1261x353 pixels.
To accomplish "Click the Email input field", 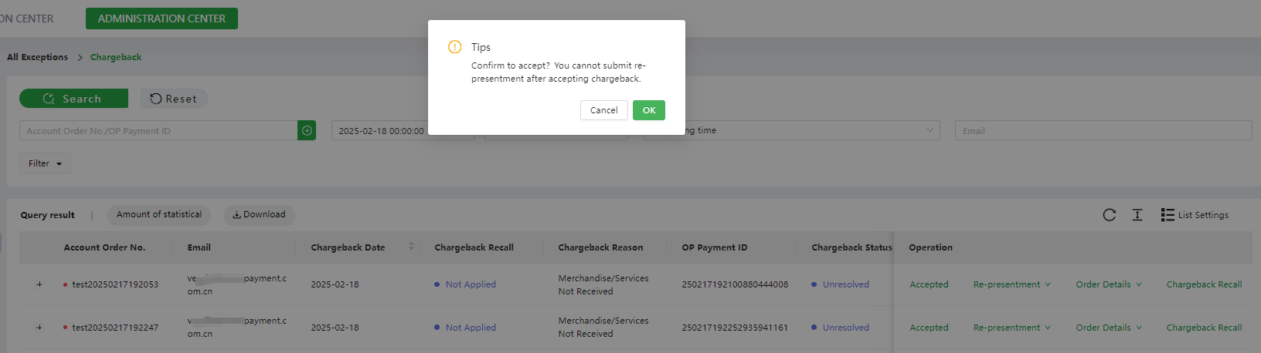I will click(x=1103, y=130).
